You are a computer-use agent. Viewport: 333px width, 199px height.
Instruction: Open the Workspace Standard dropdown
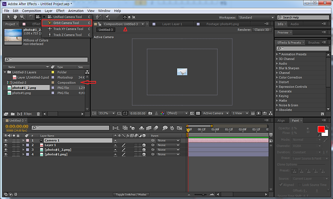(x=256, y=18)
